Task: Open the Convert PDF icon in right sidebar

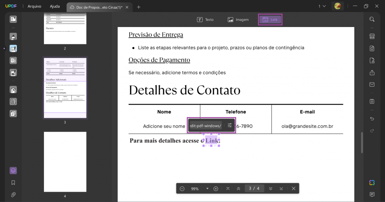Action: [x=372, y=48]
